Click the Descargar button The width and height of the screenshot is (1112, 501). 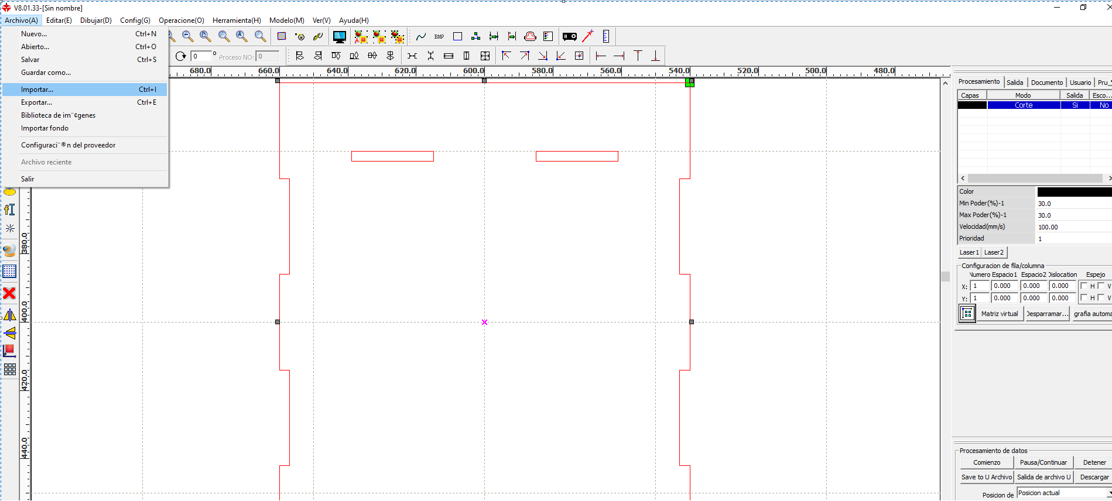coord(1094,477)
